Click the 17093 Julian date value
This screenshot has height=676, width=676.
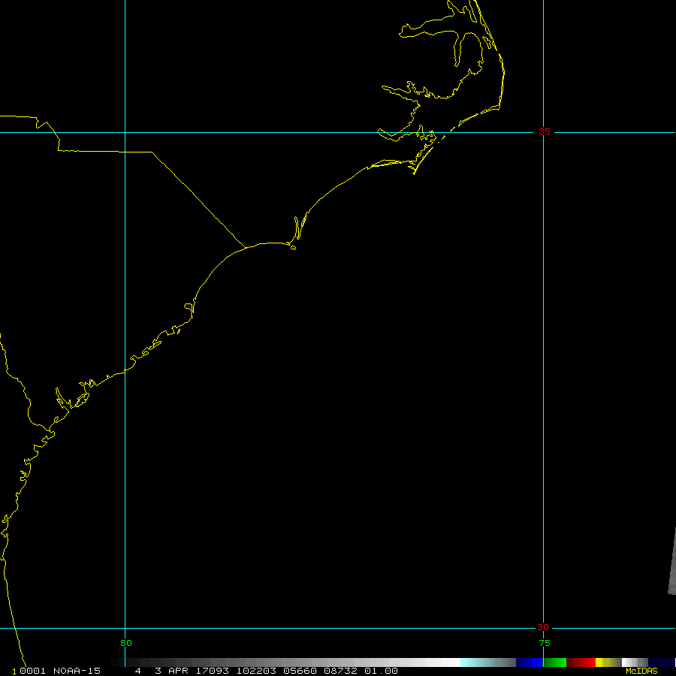pyautogui.click(x=212, y=671)
